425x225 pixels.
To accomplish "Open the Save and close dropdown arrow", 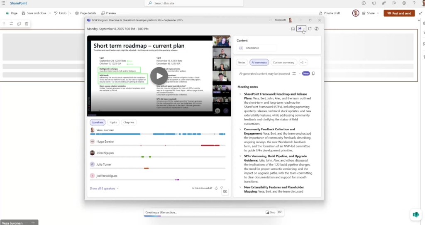I will click(x=50, y=13).
